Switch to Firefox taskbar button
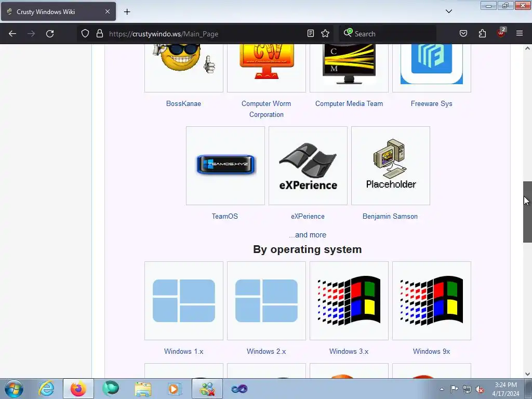Viewport: 532px width, 399px height. (x=78, y=389)
